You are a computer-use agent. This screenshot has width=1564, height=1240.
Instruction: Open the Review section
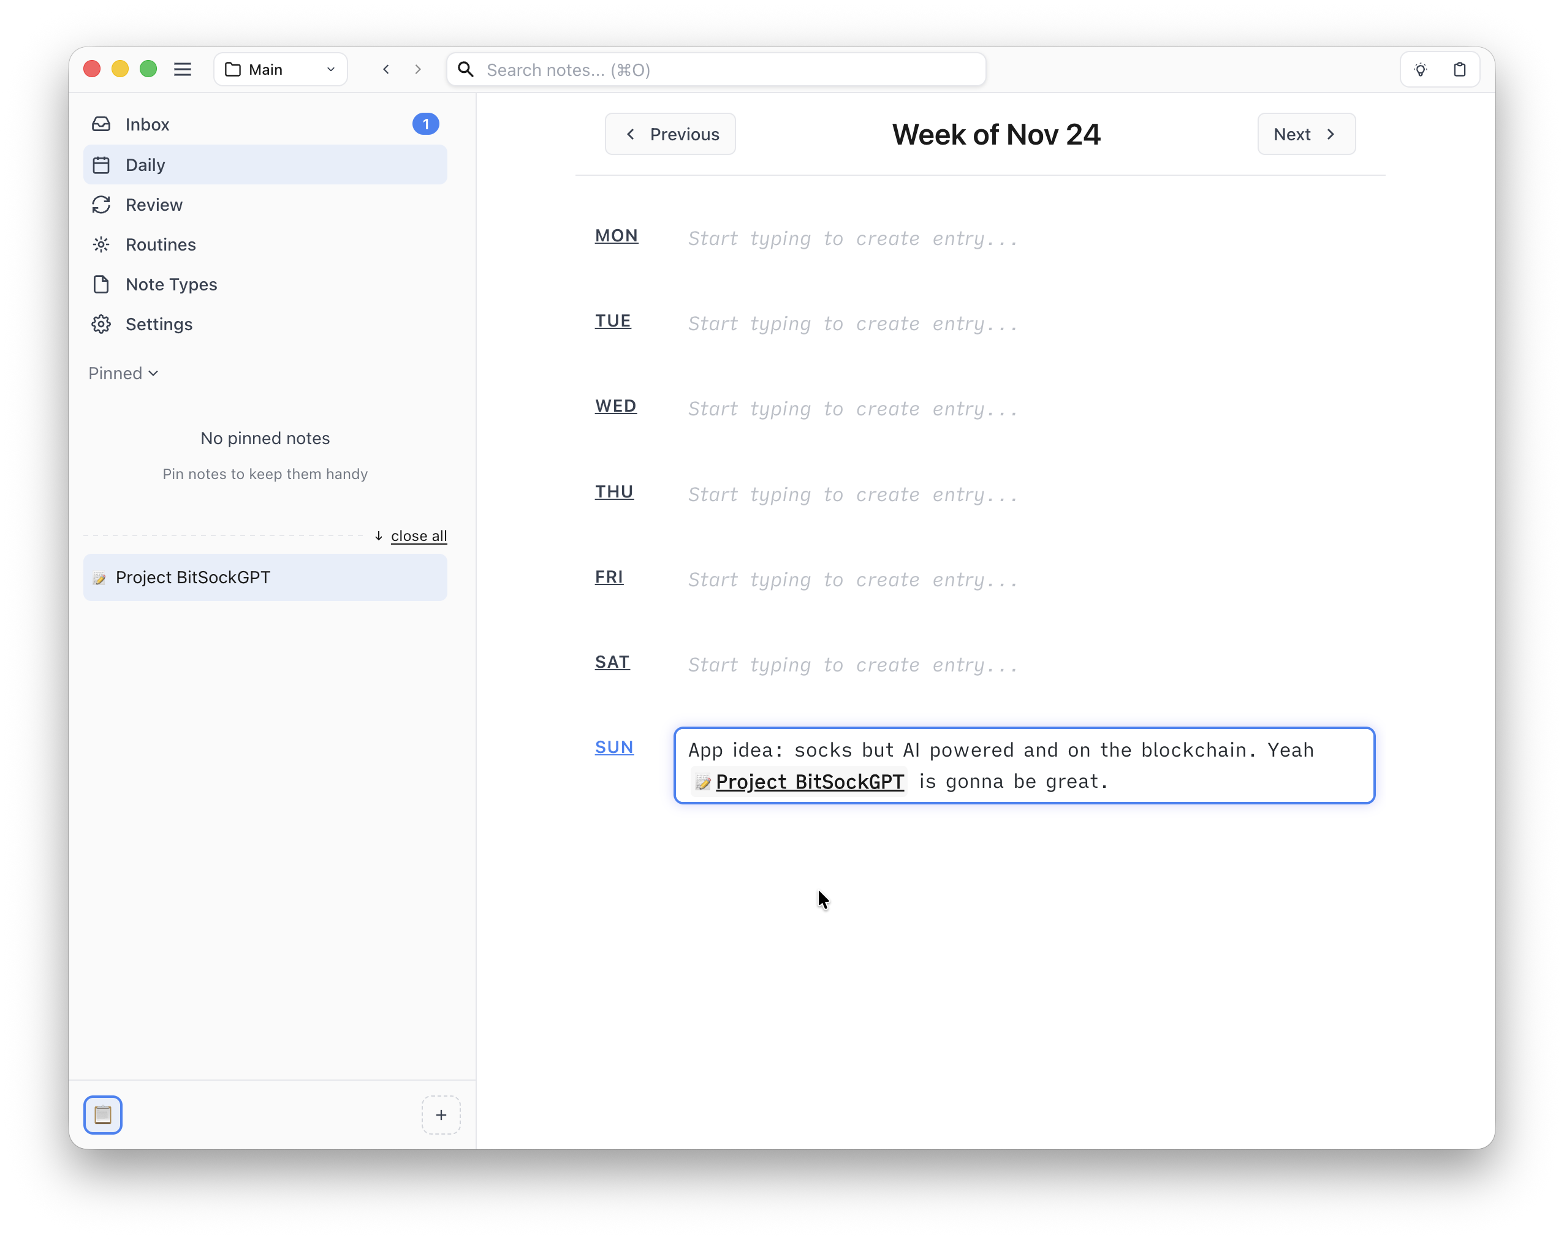pyautogui.click(x=154, y=205)
